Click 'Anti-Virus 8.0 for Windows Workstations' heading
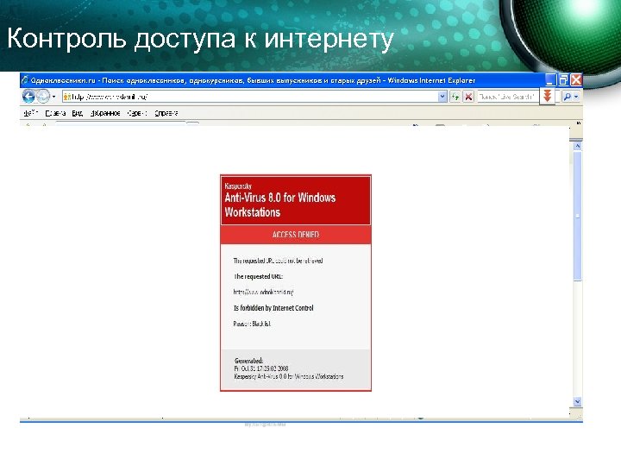This screenshot has width=621, height=466. (280, 205)
